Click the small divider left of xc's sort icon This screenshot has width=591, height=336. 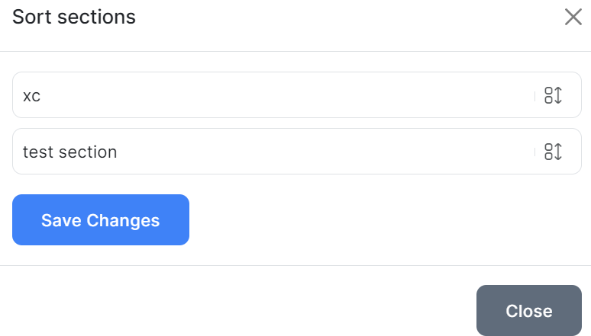click(534, 95)
